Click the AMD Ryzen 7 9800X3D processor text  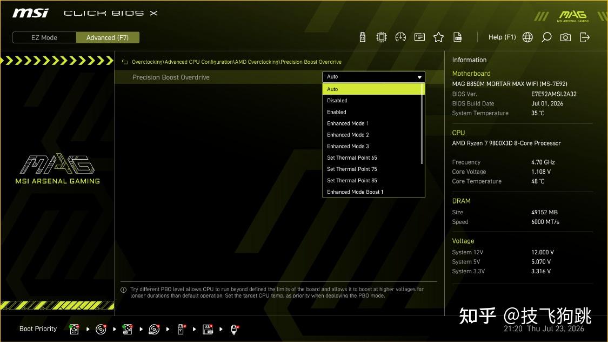point(506,143)
